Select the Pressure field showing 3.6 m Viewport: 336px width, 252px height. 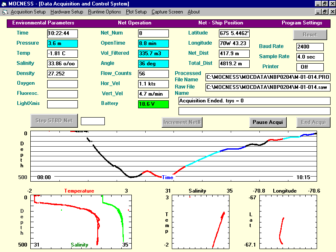62,43
